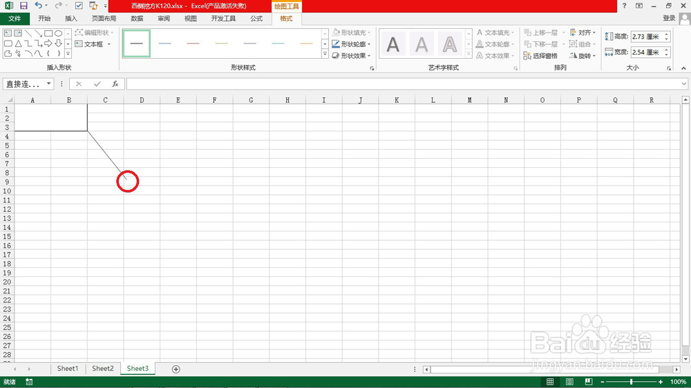Expand the shape styles gallery More arrow
Screen dimensions: 691x388
(325, 54)
